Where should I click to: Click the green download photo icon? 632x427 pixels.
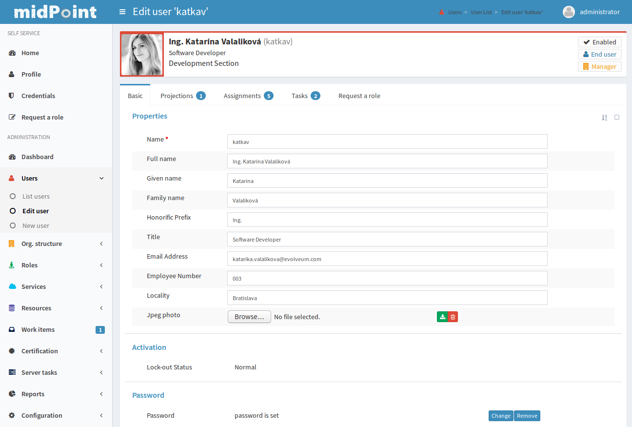coord(442,317)
